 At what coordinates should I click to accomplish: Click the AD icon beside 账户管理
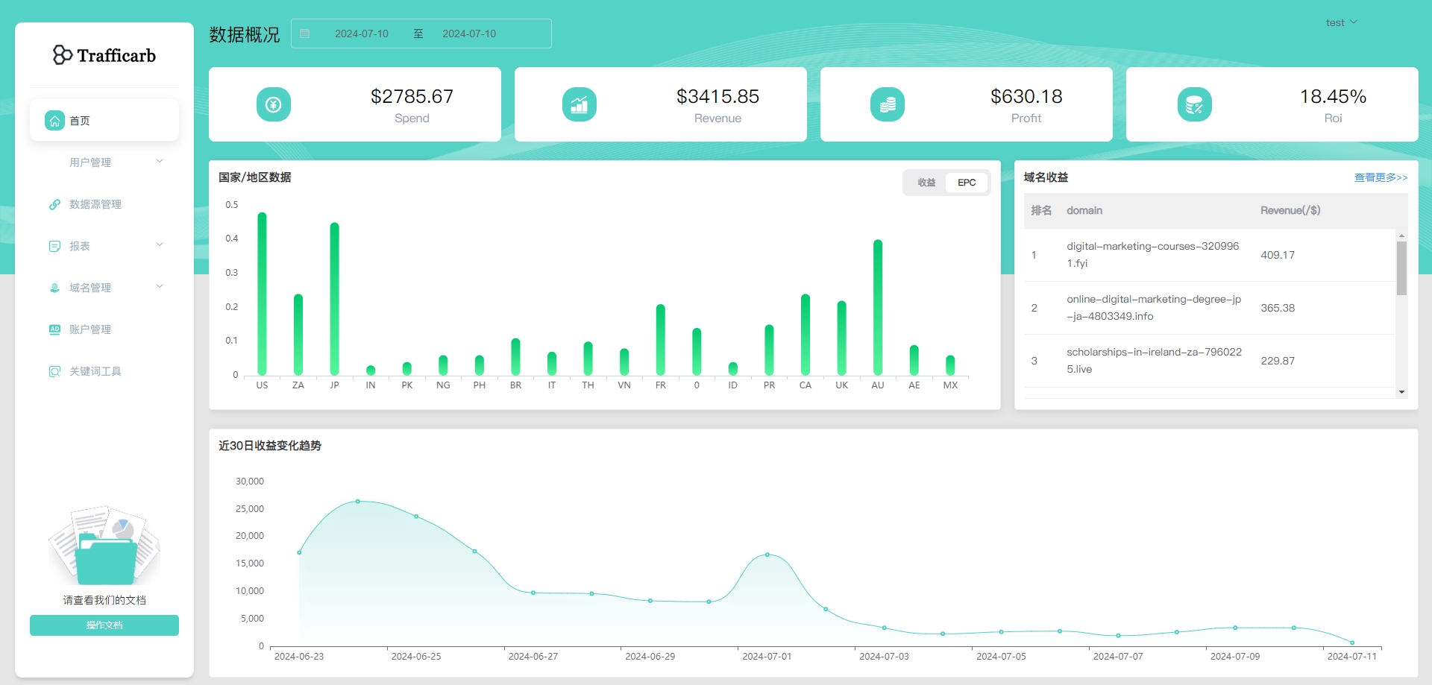[54, 329]
